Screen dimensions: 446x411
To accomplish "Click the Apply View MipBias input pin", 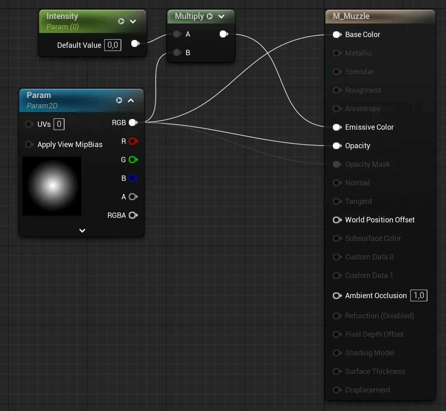I will click(29, 144).
